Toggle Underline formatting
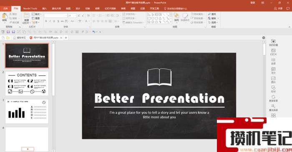Screen dimensions: 292x152 (54, 21)
